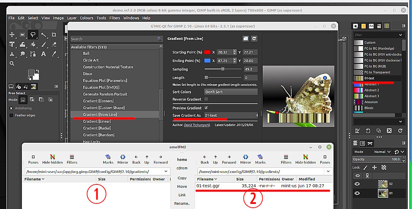The width and height of the screenshot is (412, 209).
Task: Toggle lock pixels brush icon
Action: (366, 167)
